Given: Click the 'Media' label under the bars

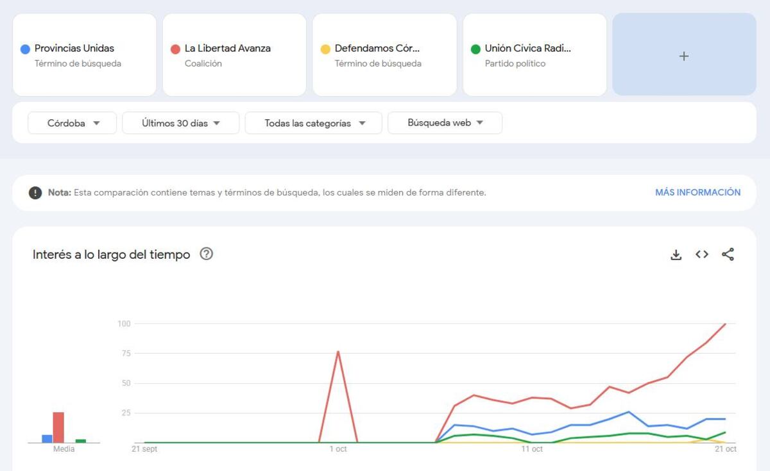Looking at the screenshot, I should pyautogui.click(x=64, y=449).
